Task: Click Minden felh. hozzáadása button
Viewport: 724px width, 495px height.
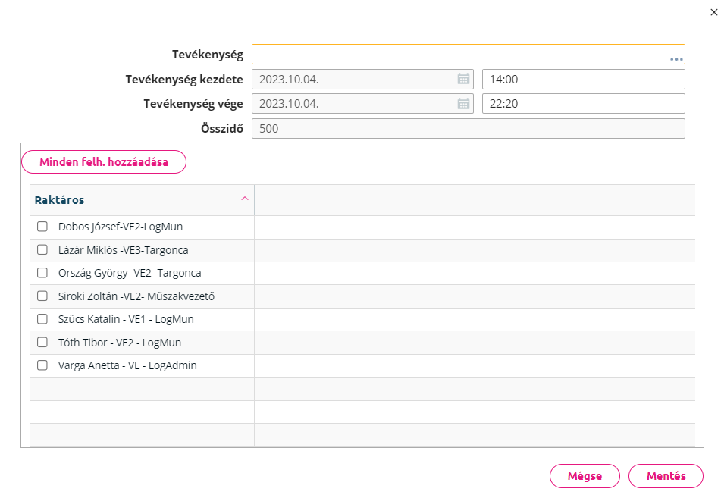Action: (104, 162)
